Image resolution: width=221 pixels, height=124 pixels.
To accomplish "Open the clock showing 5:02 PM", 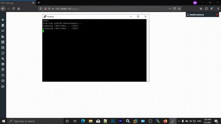I will point(208,121).
